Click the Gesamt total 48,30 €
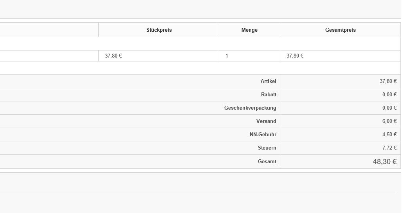This screenshot has width=411, height=213. click(x=384, y=162)
